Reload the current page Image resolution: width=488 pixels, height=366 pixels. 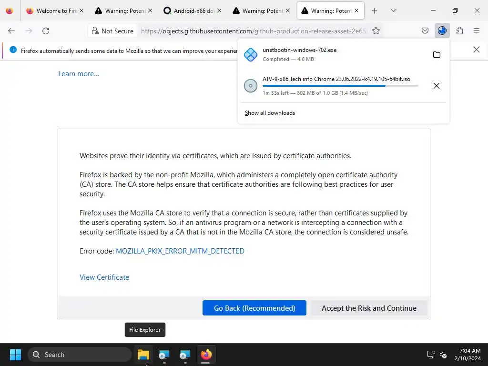(x=46, y=31)
